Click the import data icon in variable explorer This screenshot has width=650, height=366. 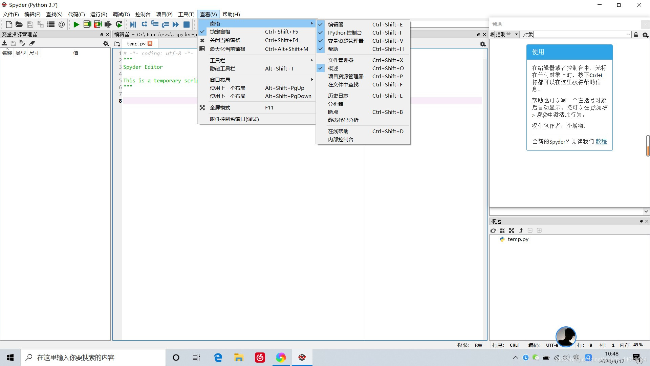click(x=4, y=43)
